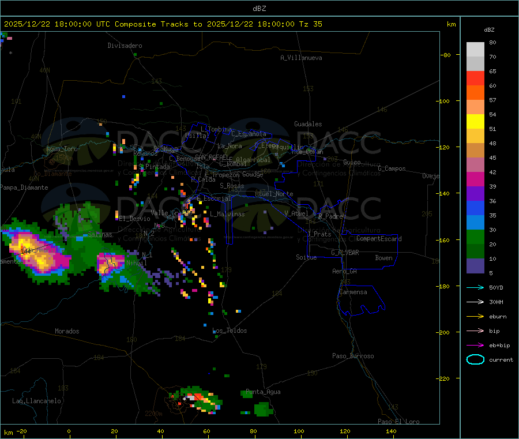The image size is (519, 439).
Task: Click the yellow eburn arrow in legend
Action: [x=475, y=317]
